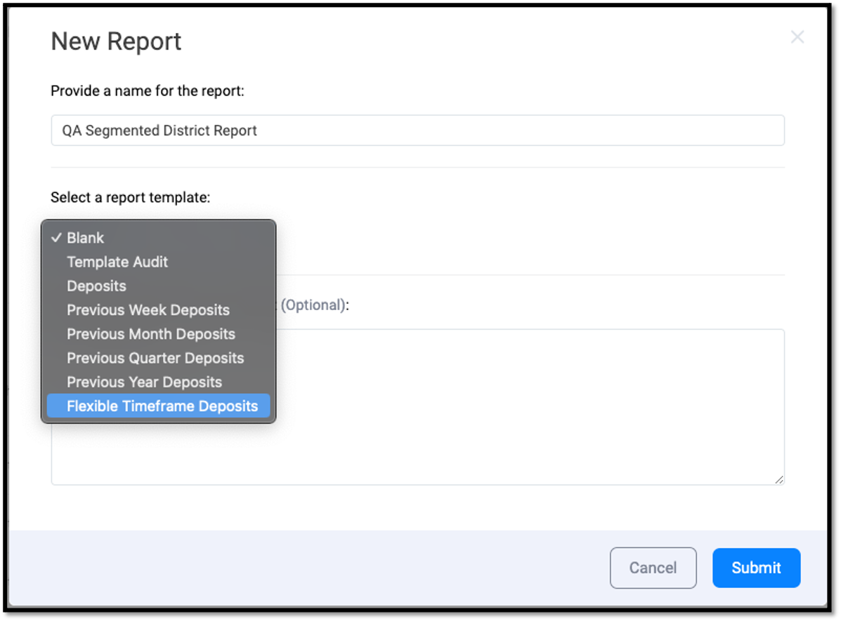The height and width of the screenshot is (621, 841).
Task: Click the checkmark next to Blank
Action: pyautogui.click(x=54, y=238)
